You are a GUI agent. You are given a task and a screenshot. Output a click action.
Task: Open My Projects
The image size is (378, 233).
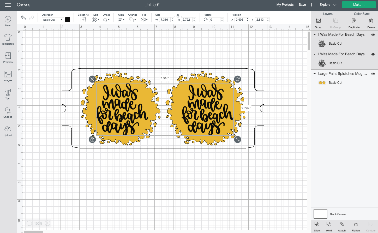click(x=285, y=5)
